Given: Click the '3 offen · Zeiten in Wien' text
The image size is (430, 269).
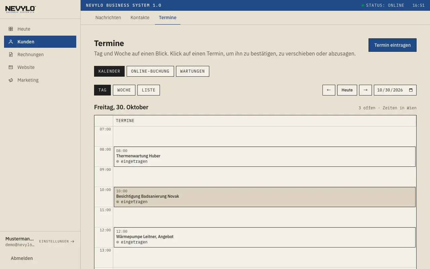Looking at the screenshot, I should 387,108.
